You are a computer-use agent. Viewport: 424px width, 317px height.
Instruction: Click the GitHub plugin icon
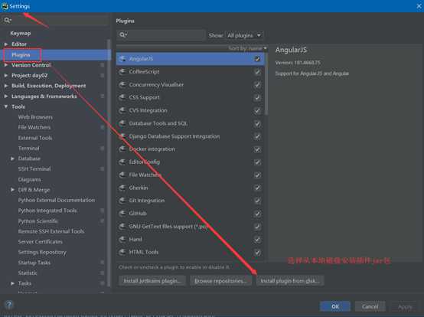(122, 214)
